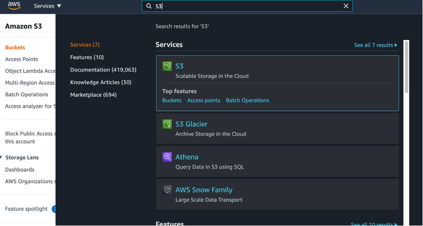
Task: Click See all 7 results link
Action: [375, 45]
